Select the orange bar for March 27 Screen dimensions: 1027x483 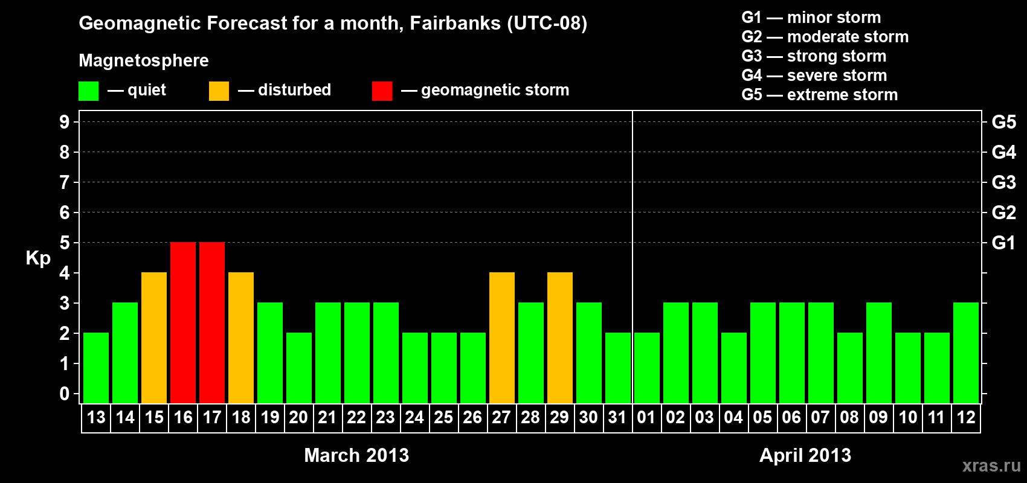point(502,338)
